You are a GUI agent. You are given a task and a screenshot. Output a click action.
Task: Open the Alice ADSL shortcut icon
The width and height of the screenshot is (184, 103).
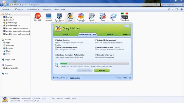[x=38, y=16]
